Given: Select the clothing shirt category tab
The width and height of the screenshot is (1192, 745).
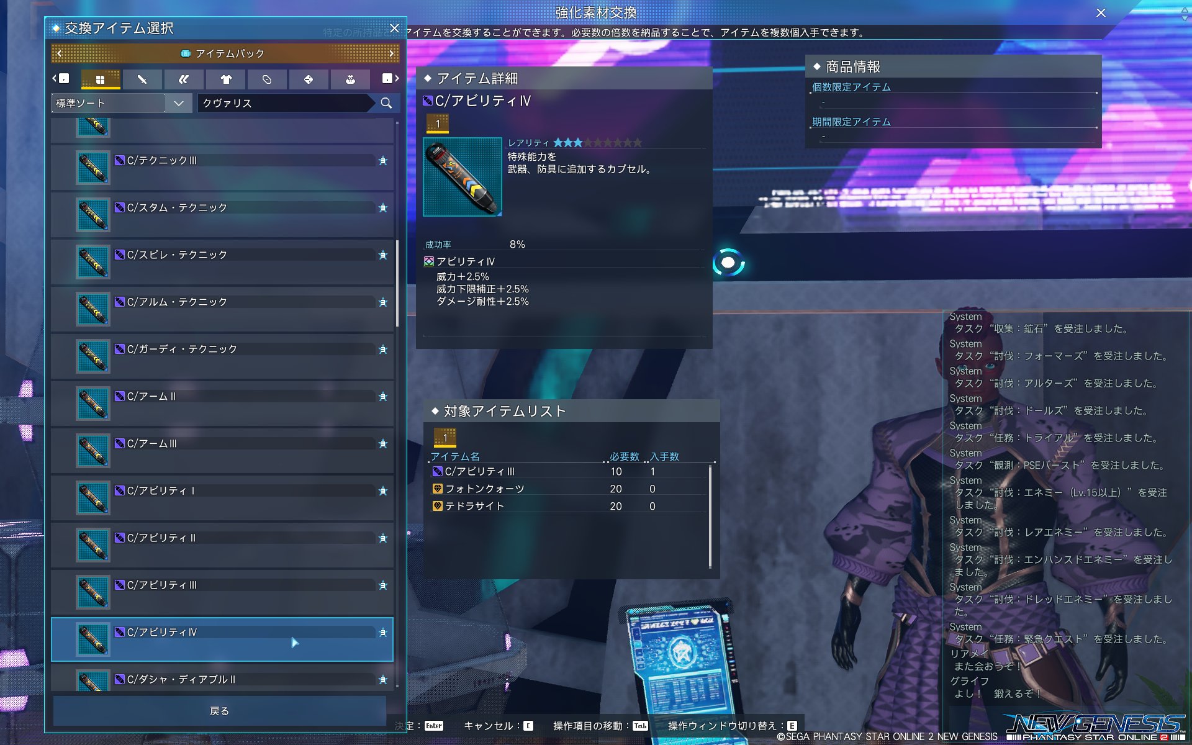Looking at the screenshot, I should [225, 79].
